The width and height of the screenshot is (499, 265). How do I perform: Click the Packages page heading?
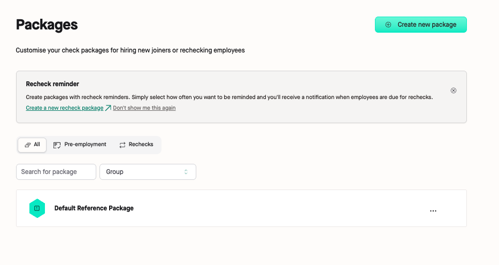tap(47, 25)
